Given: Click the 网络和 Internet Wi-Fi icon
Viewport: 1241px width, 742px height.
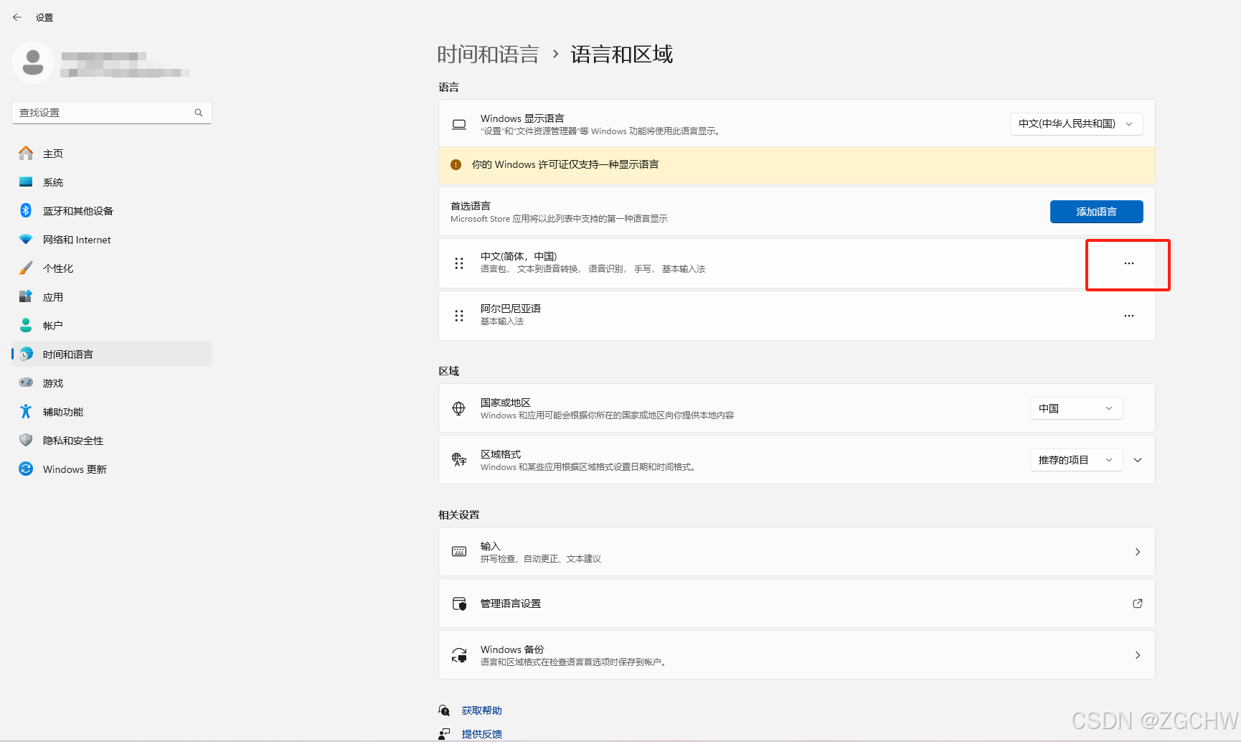Looking at the screenshot, I should pos(26,239).
